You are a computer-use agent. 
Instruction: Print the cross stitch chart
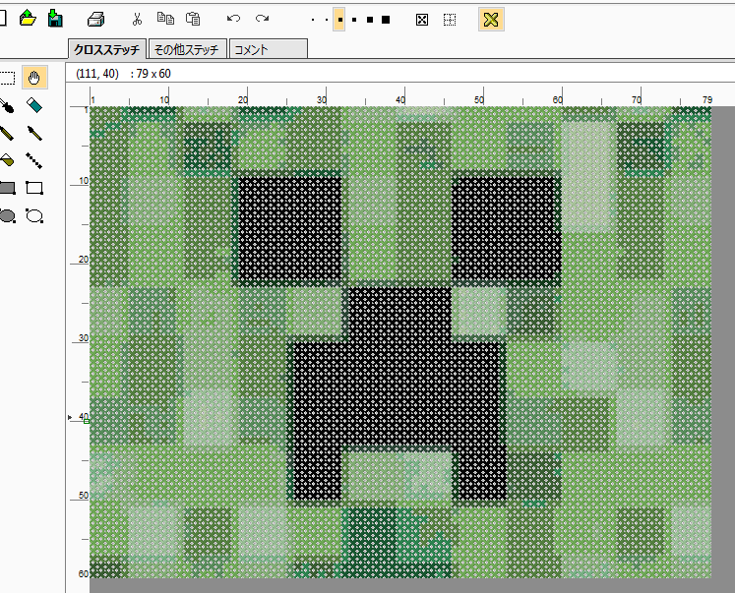(x=96, y=20)
